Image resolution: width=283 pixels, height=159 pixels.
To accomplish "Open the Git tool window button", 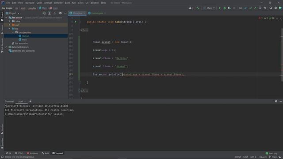I will [x=8, y=153].
